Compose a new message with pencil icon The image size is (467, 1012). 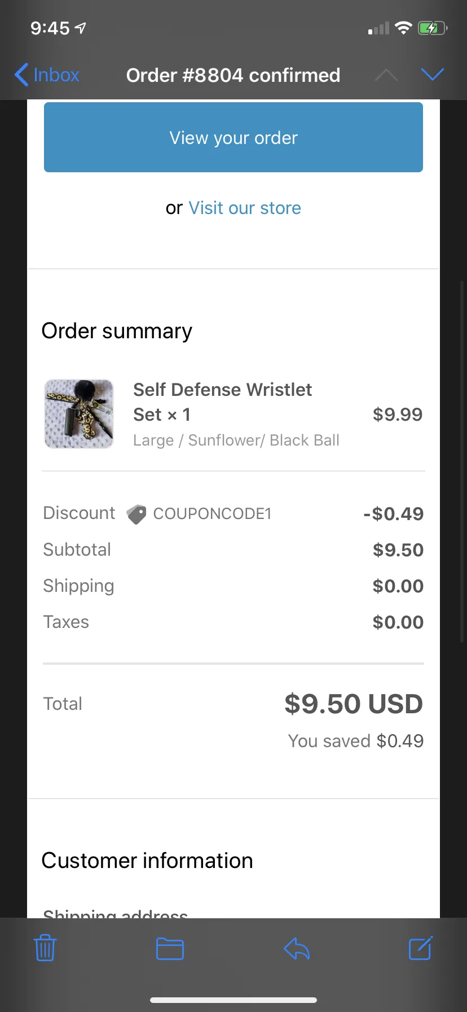[421, 948]
